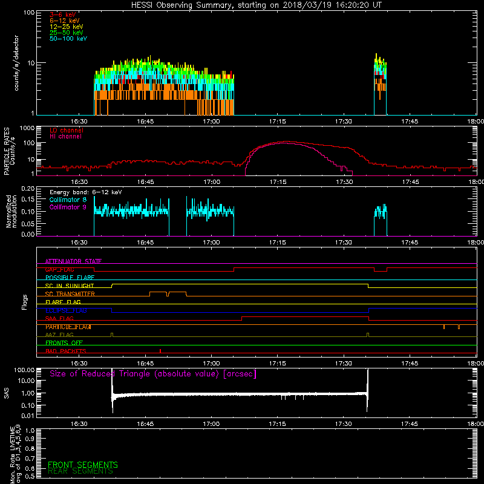The image size is (484, 484).
Task: Click the REAR SEGMENTS legend label
Action: pyautogui.click(x=80, y=471)
